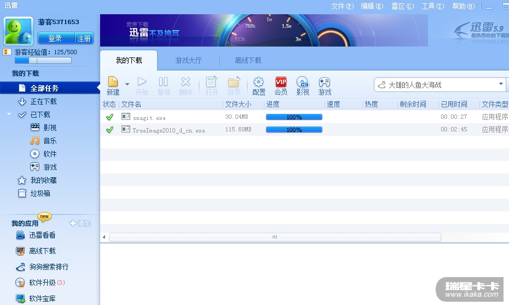Collapse the 已下载 tree arrow
The width and height of the screenshot is (509, 305).
pos(9,114)
